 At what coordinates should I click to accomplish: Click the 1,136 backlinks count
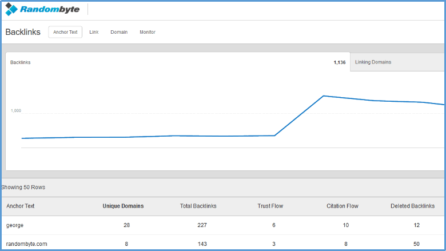pos(340,62)
